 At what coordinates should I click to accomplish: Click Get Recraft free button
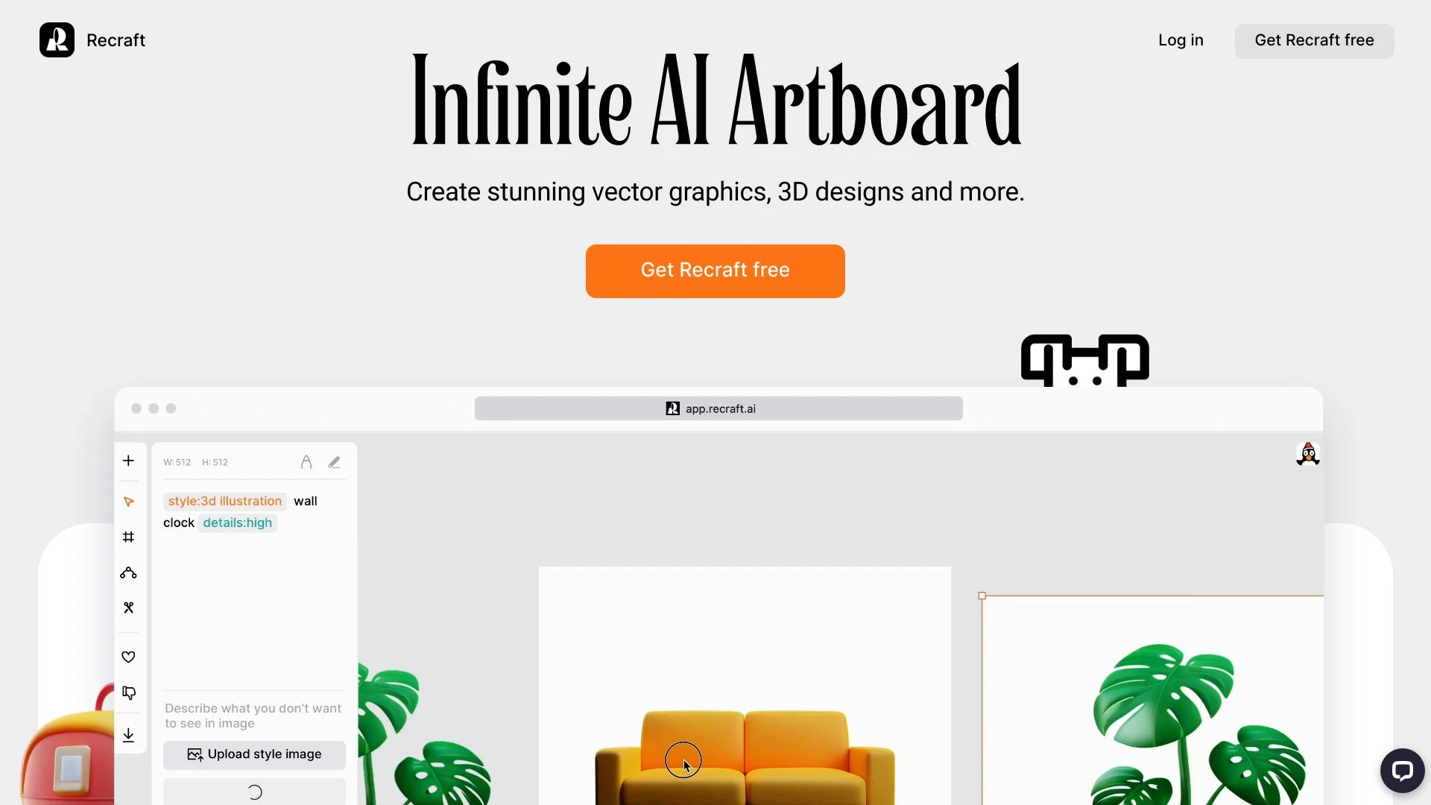coord(715,271)
